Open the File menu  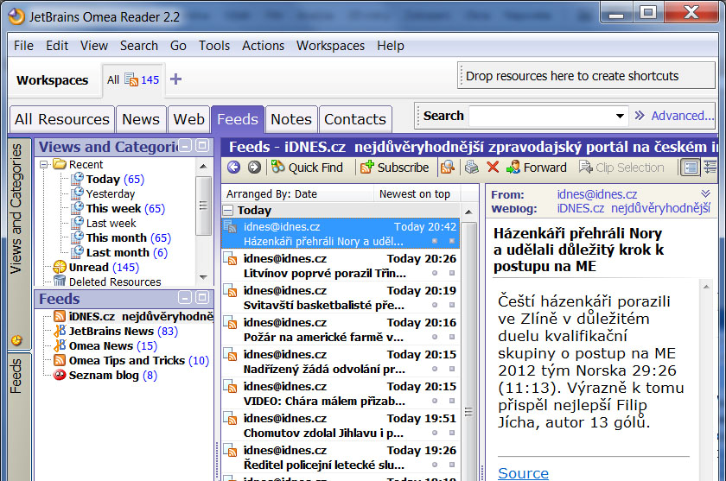(23, 46)
